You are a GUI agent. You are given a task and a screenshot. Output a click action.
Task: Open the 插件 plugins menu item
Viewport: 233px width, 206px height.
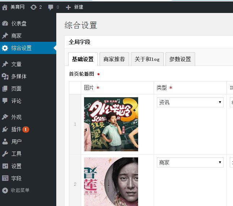click(x=17, y=129)
